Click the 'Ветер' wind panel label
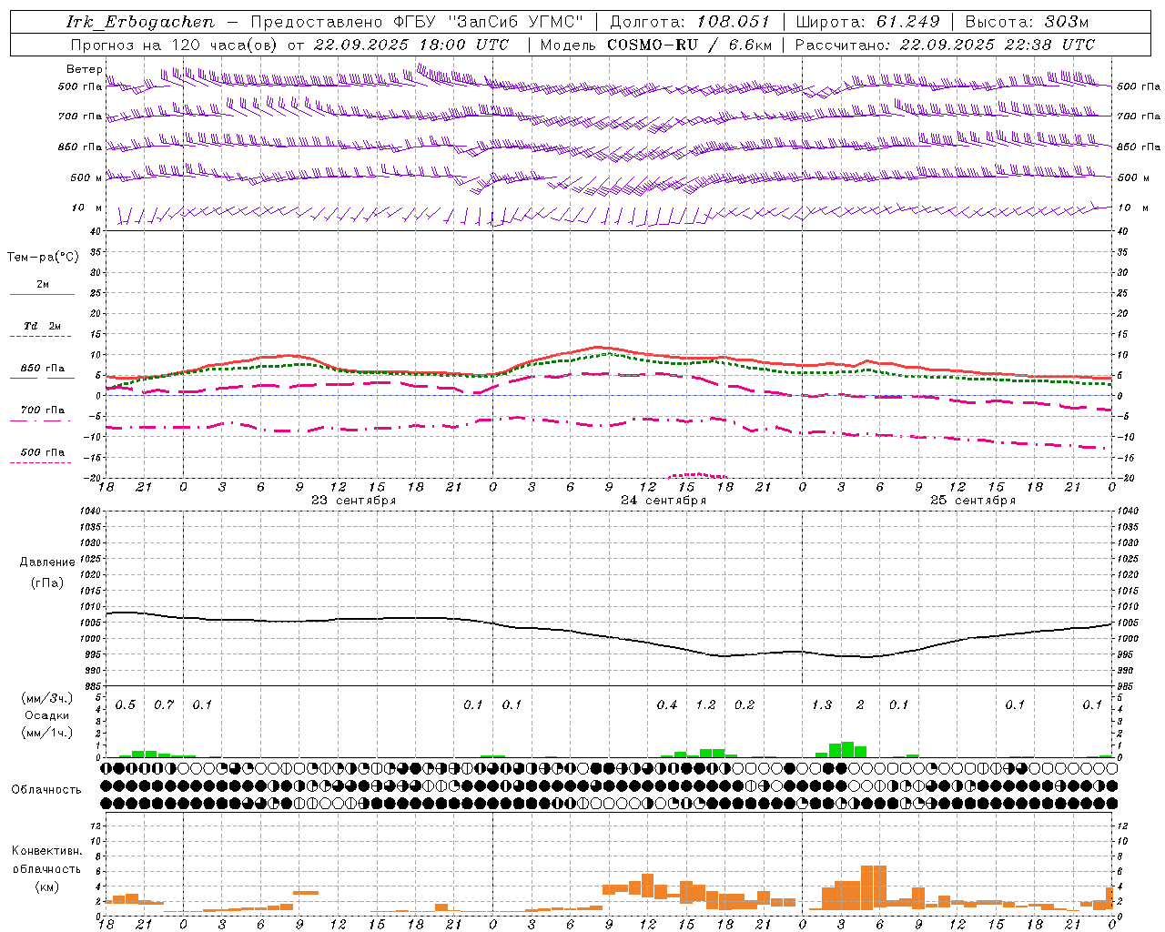 [84, 69]
